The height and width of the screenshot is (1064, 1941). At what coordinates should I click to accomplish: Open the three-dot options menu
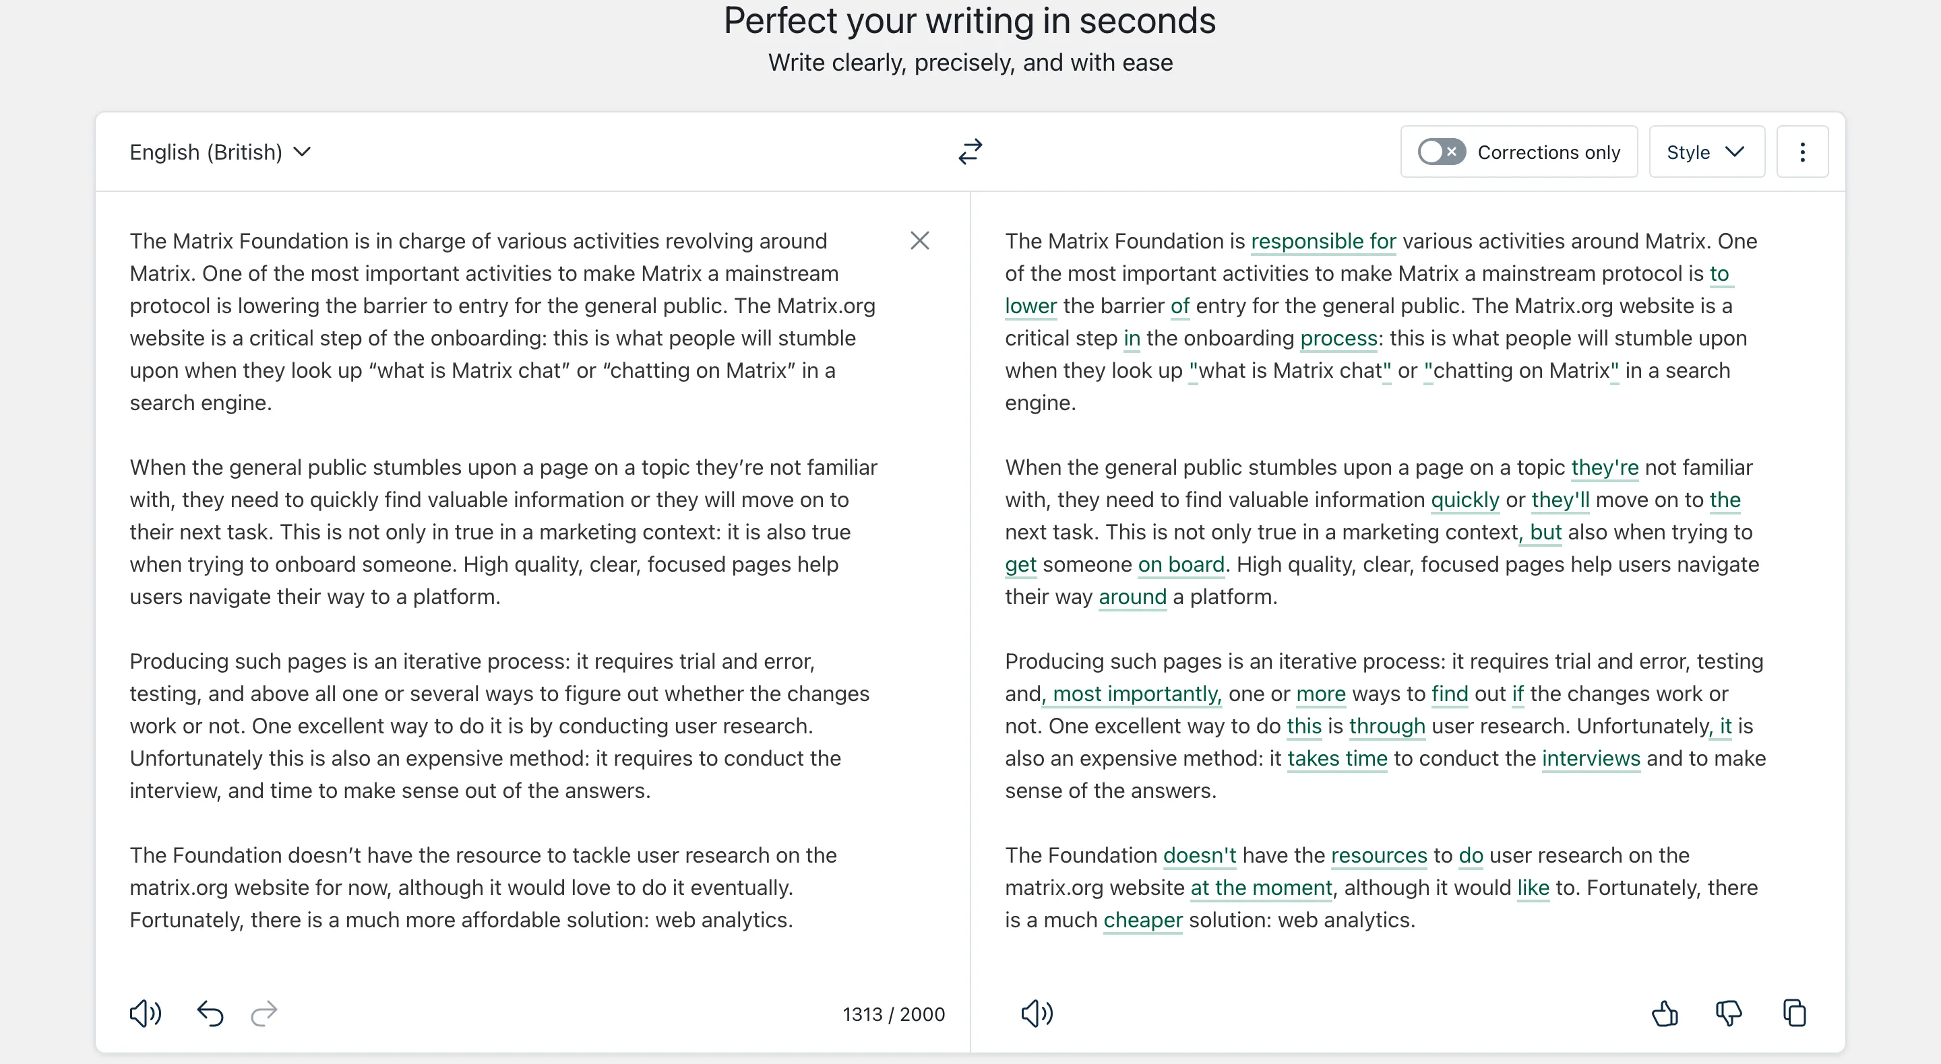point(1802,152)
